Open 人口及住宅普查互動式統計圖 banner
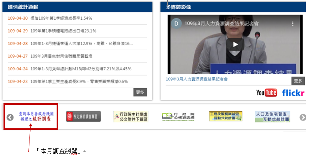 click(272, 116)
